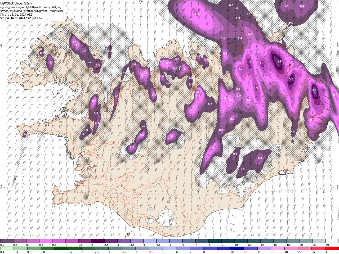The height and width of the screenshot is (254, 339).
Task: Click the "20W" longitude label at top edge
Action: point(141,1)
